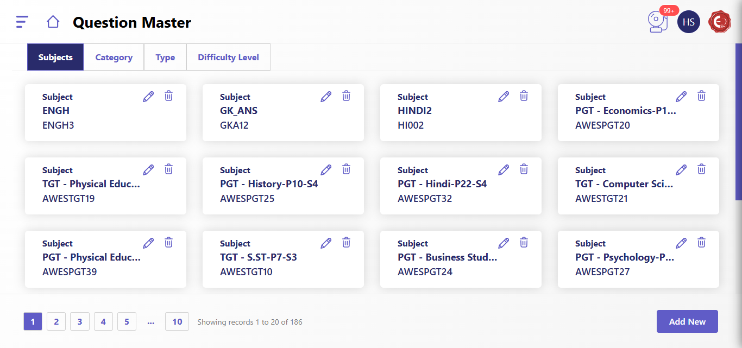Screen dimensions: 742x348
Task: Delete the PGT - Psychology subject card
Action: pos(701,243)
